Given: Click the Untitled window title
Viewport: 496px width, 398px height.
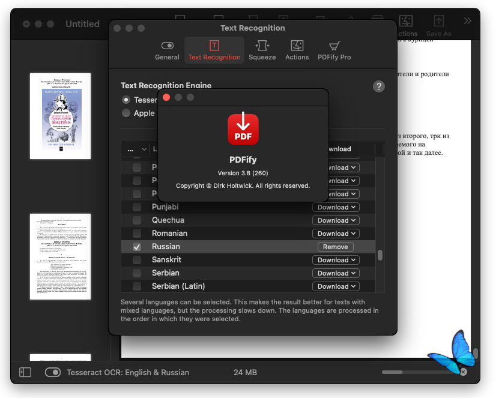Looking at the screenshot, I should click(82, 24).
